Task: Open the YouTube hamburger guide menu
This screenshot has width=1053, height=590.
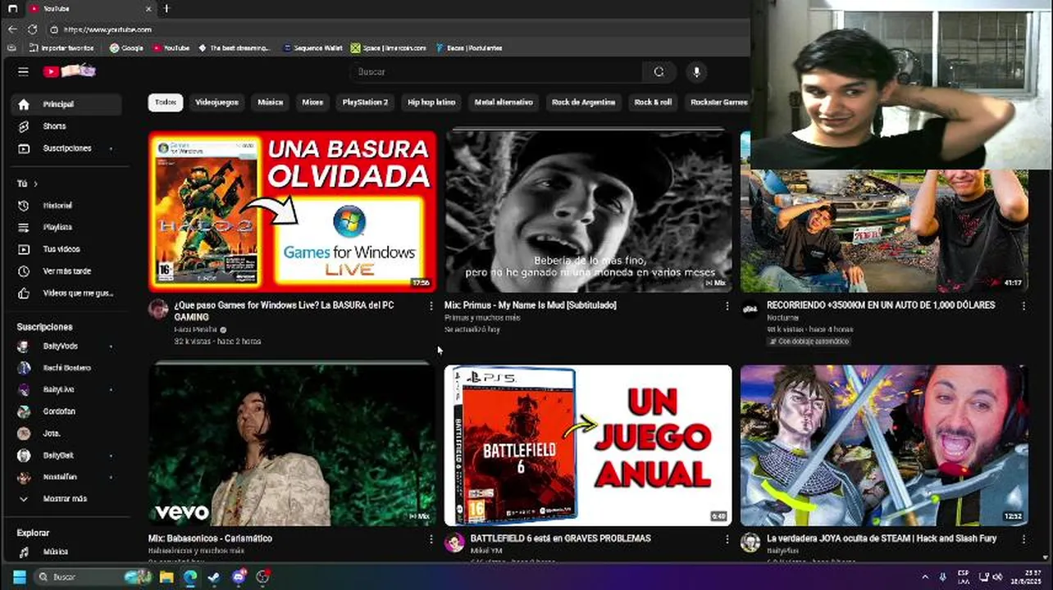Action: click(23, 71)
